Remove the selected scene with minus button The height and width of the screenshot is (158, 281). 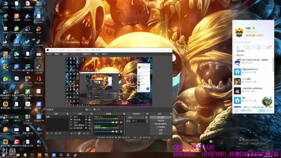click(x=51, y=133)
